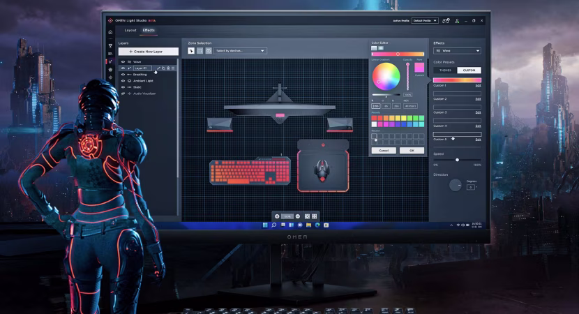The image size is (579, 314).
Task: Open the Light Studio sidebar icon
Action: pos(110,61)
